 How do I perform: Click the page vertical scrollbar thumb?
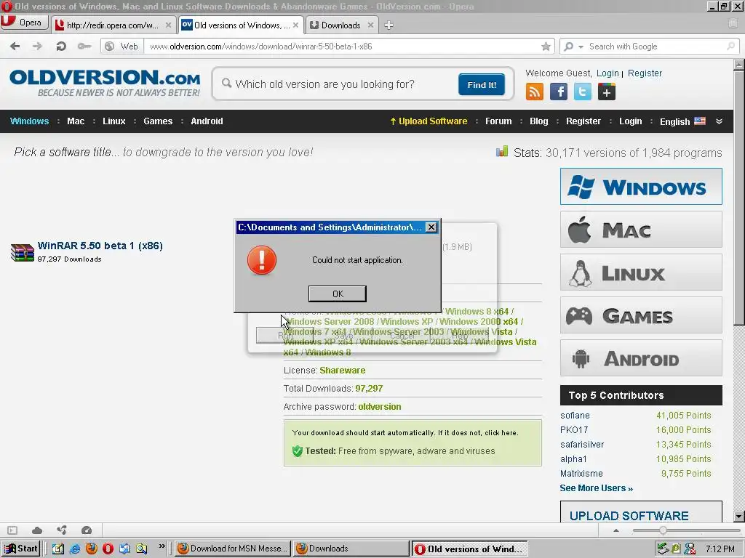point(739,198)
